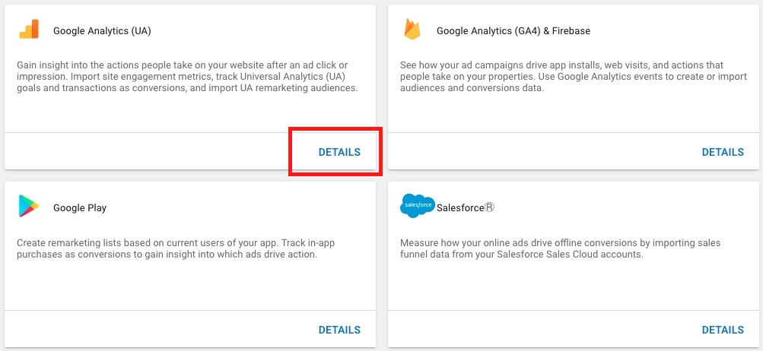Select the Google Analytics (UA) card title
Screen dimensions: 763x351
(102, 31)
